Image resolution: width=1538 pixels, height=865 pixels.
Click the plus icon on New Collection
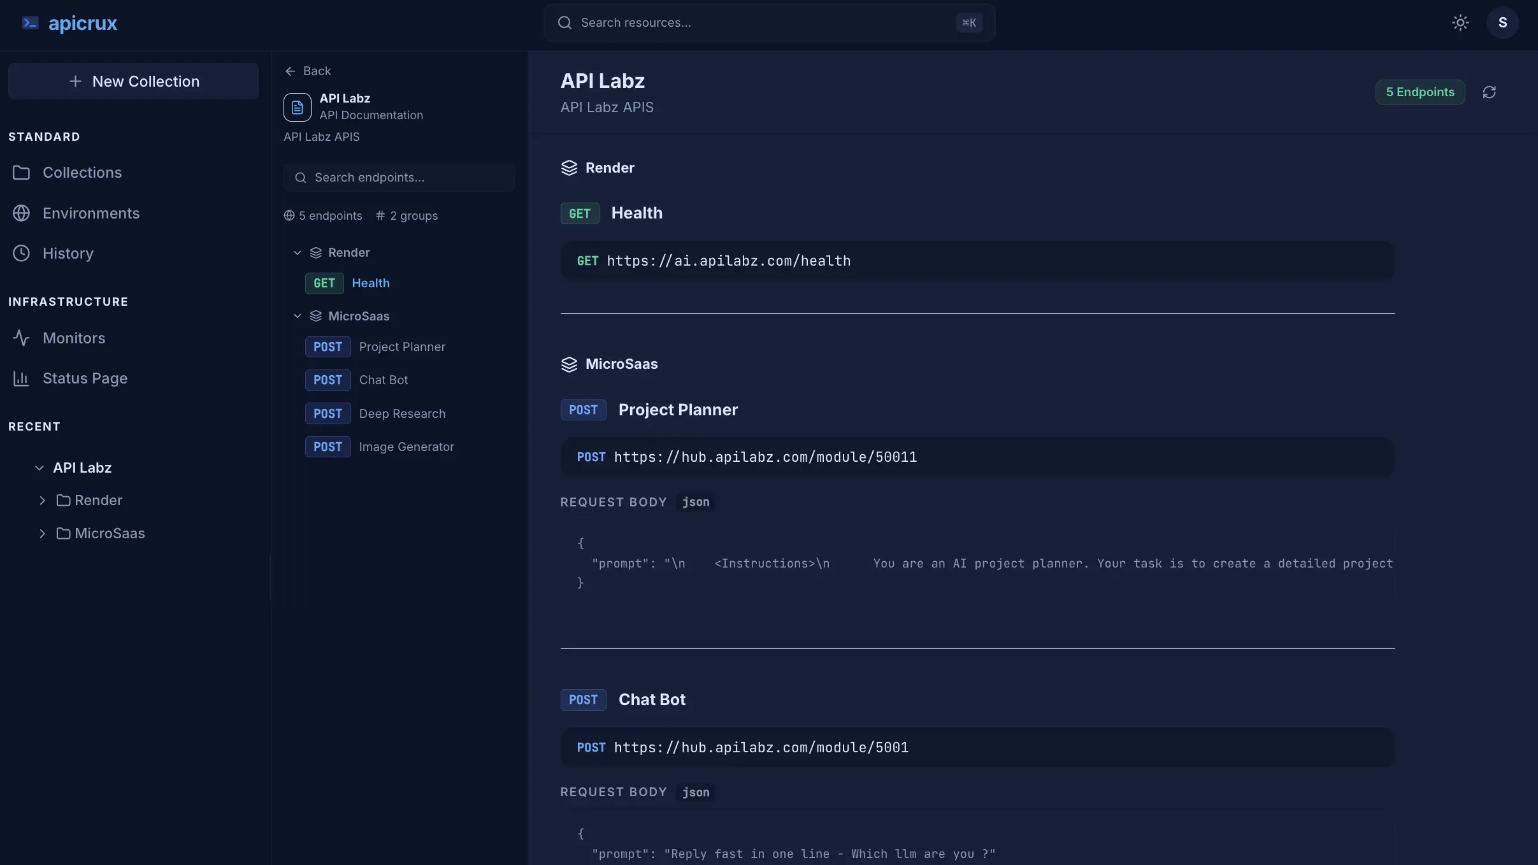(75, 82)
